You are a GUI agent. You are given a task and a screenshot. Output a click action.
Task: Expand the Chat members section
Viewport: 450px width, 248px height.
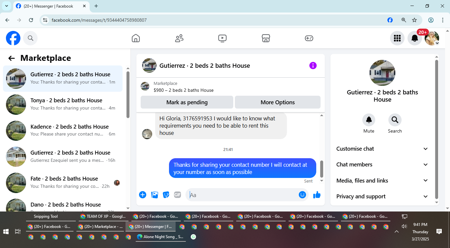point(382,164)
